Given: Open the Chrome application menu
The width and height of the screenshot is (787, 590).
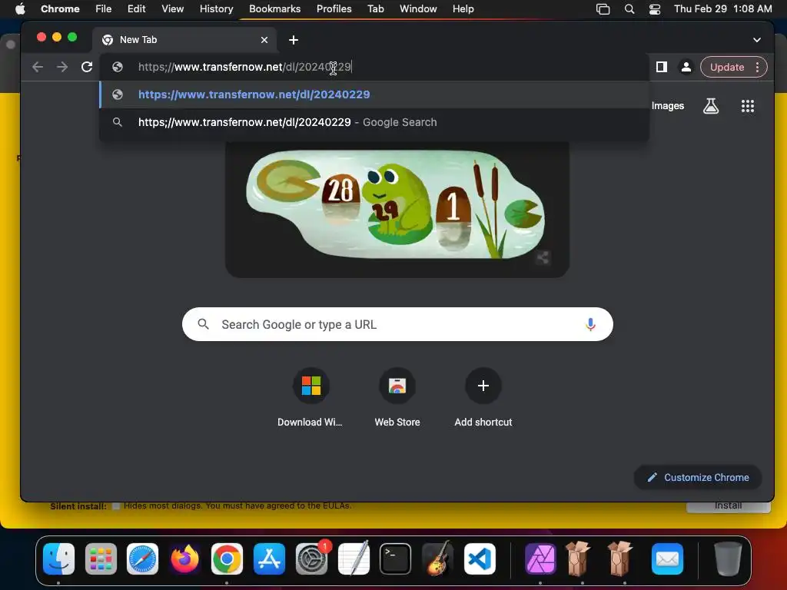Looking at the screenshot, I should pyautogui.click(x=60, y=8).
